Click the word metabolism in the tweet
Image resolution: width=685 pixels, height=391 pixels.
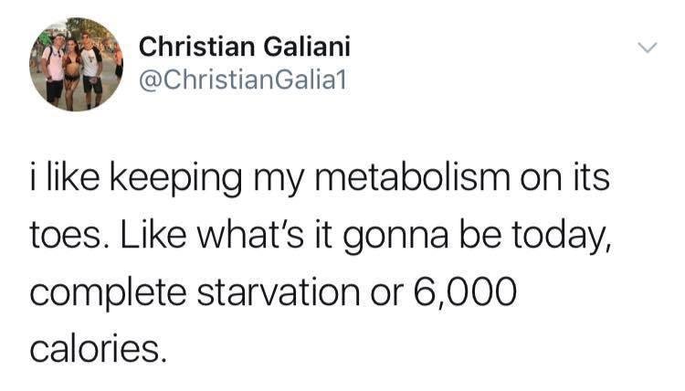412,177
